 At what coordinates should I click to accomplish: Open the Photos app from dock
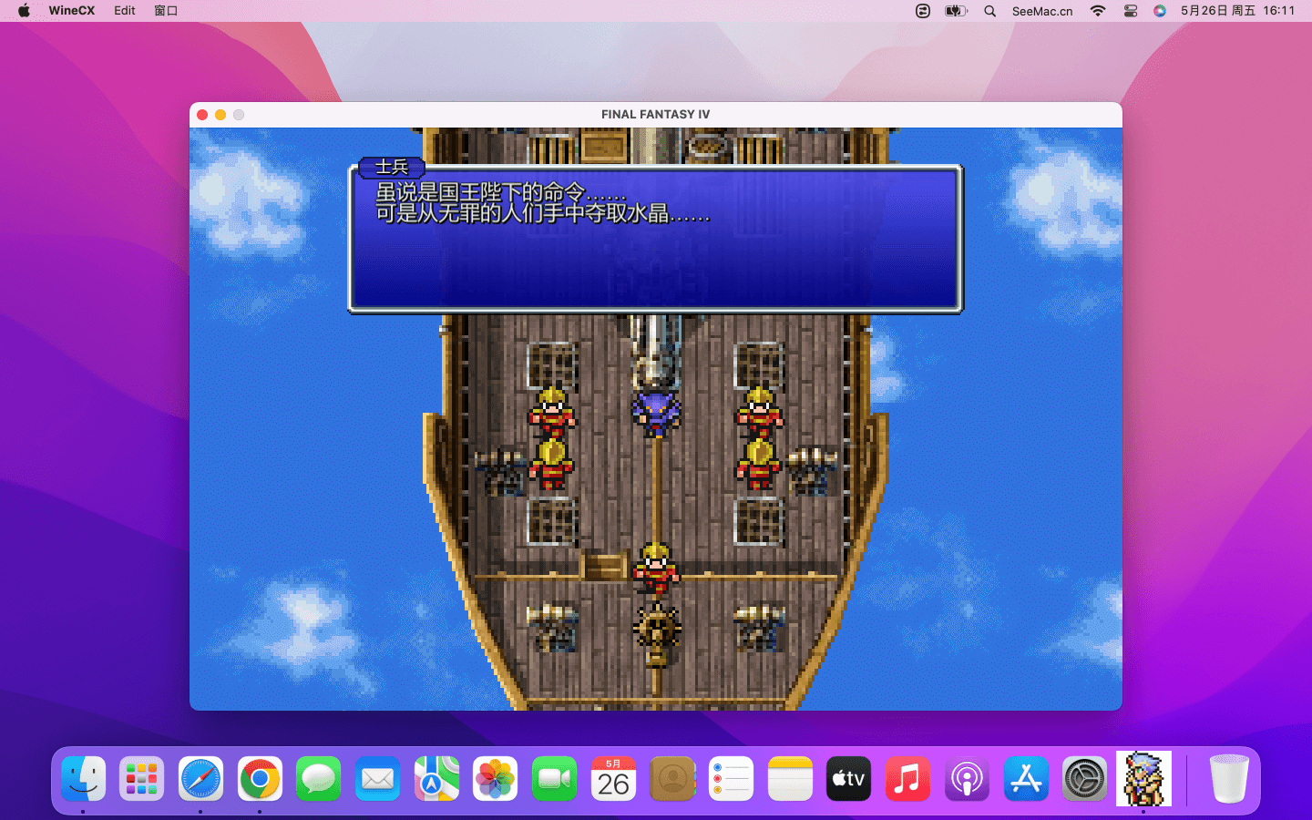point(495,779)
